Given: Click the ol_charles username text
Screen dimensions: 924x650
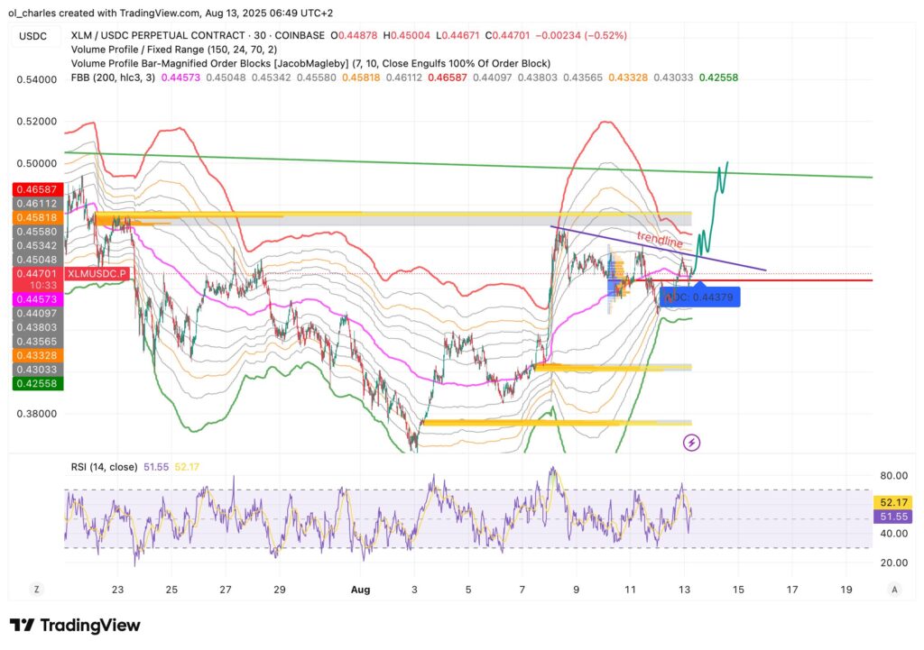Looking at the screenshot, I should (32, 14).
